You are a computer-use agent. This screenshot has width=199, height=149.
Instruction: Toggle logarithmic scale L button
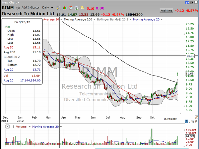click(189, 122)
